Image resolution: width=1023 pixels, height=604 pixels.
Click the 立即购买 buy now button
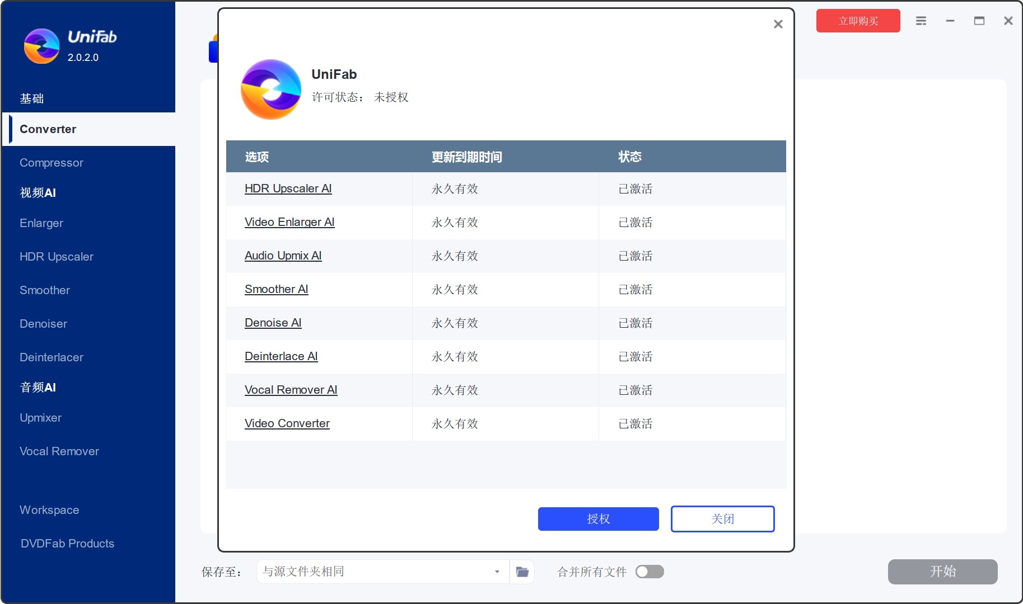point(858,21)
